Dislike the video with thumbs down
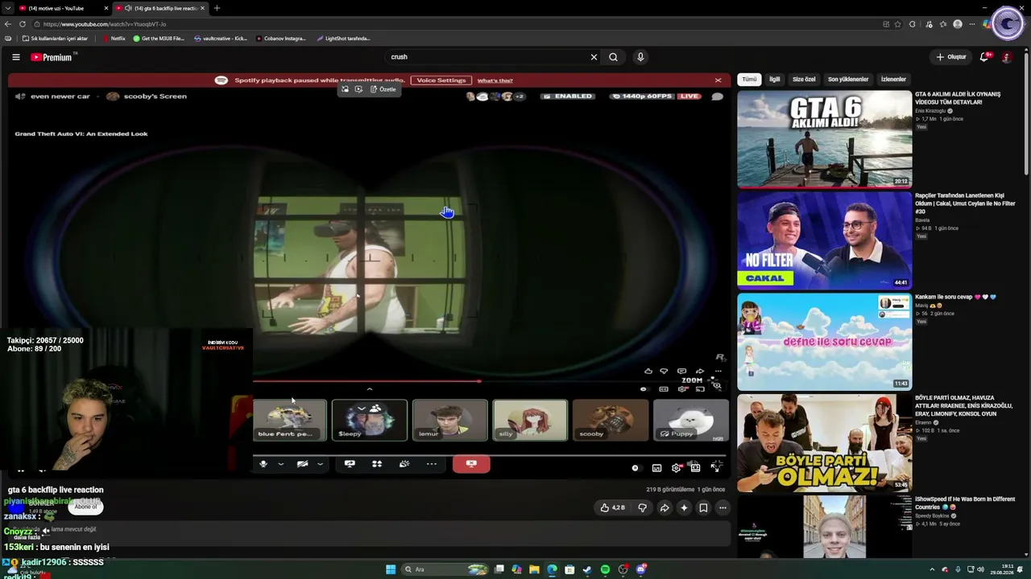Screen dimensions: 1031x579 [x=642, y=508]
